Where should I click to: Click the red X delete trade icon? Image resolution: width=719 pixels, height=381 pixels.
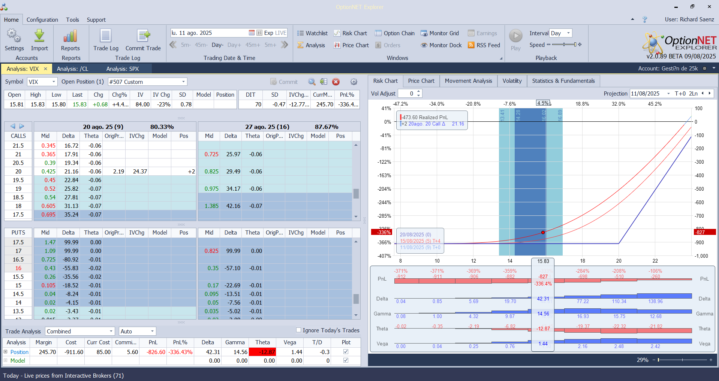[336, 82]
